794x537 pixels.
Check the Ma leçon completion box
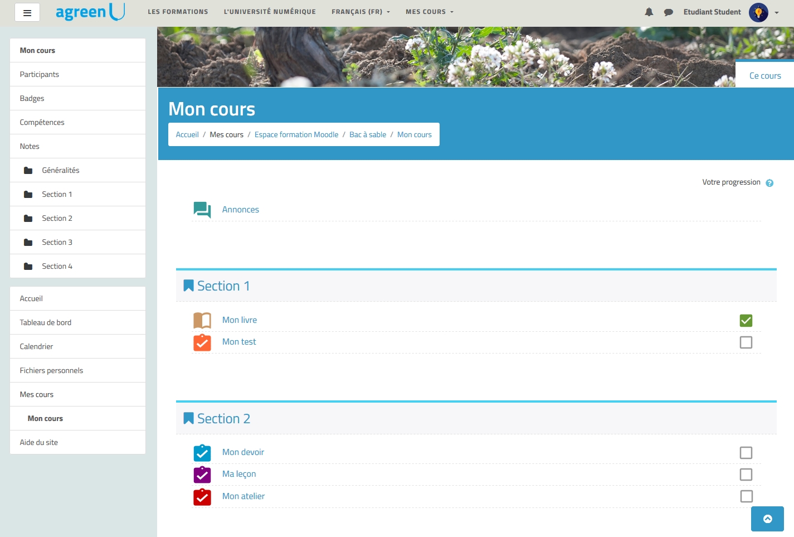[746, 475]
